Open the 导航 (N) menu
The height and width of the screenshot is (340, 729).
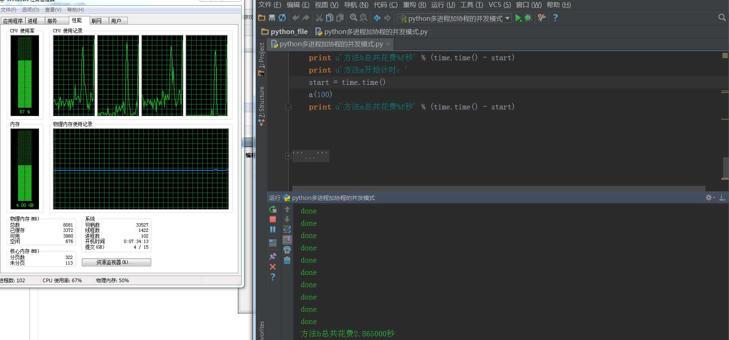356,5
